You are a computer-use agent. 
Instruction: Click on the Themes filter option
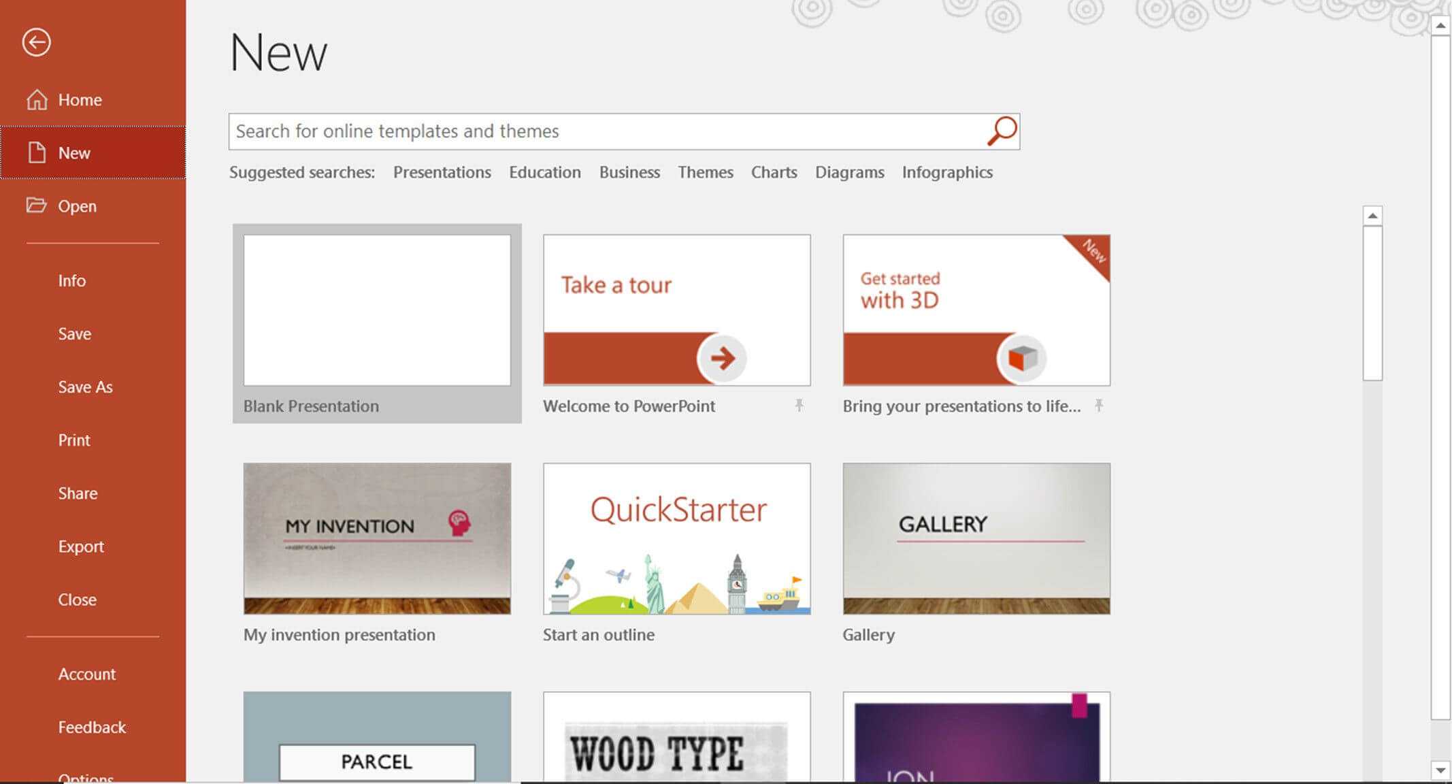706,172
